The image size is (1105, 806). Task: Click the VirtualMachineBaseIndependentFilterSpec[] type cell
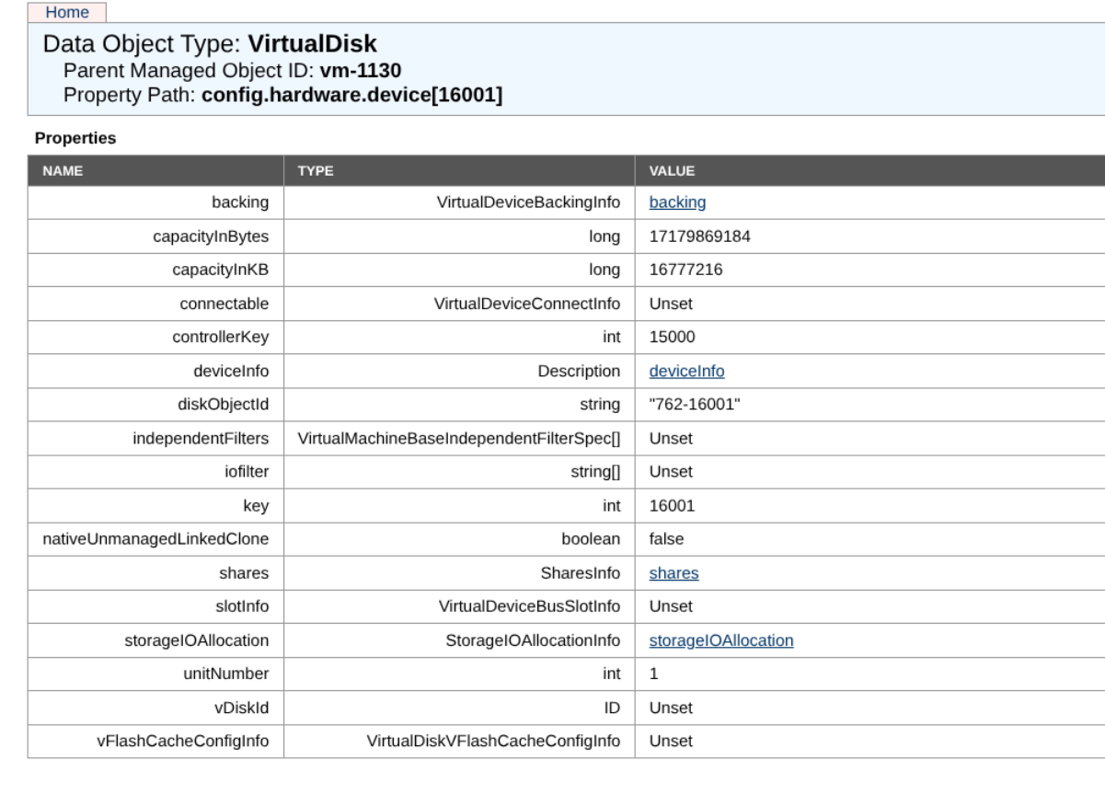tap(459, 438)
